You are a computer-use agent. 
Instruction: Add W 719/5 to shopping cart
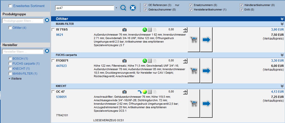(x=194, y=40)
